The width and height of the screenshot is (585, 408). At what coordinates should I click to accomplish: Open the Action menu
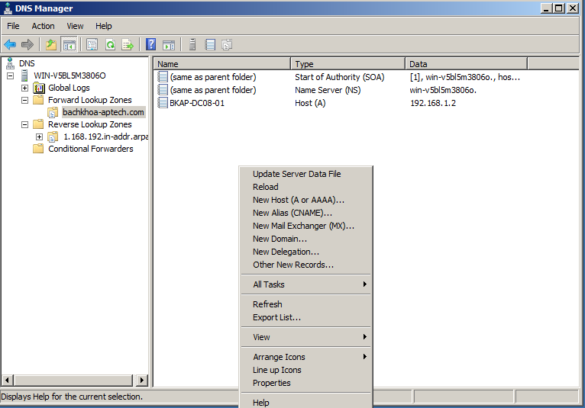click(43, 26)
